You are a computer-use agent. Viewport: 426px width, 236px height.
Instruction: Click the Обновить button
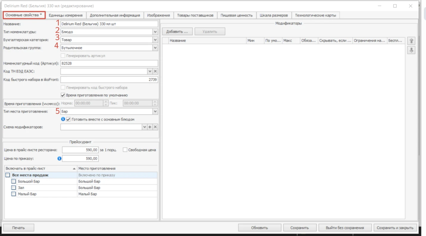click(260, 228)
